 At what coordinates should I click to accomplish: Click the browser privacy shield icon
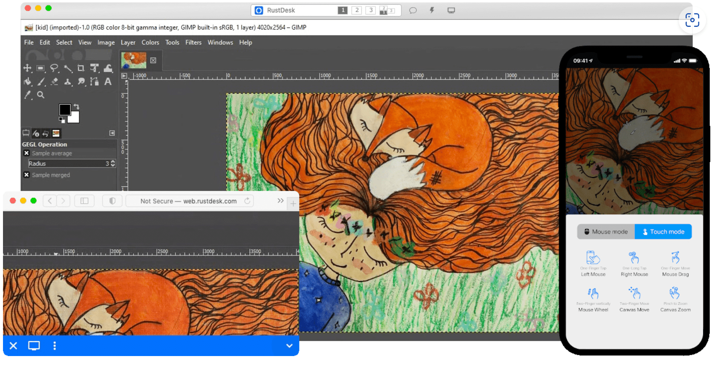112,201
